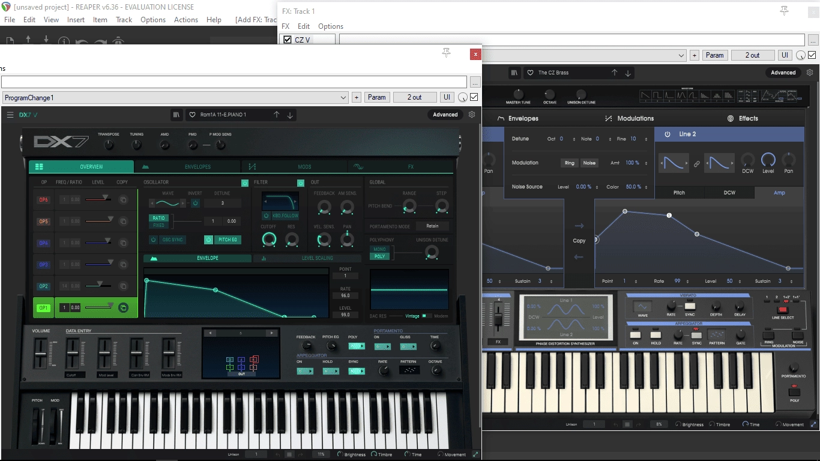Toggle the DX7 filter section power button

[x=301, y=182]
